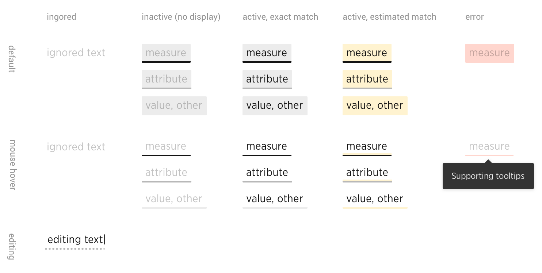542x273 pixels.
Task: Select the exact match default measure token
Action: 267,53
